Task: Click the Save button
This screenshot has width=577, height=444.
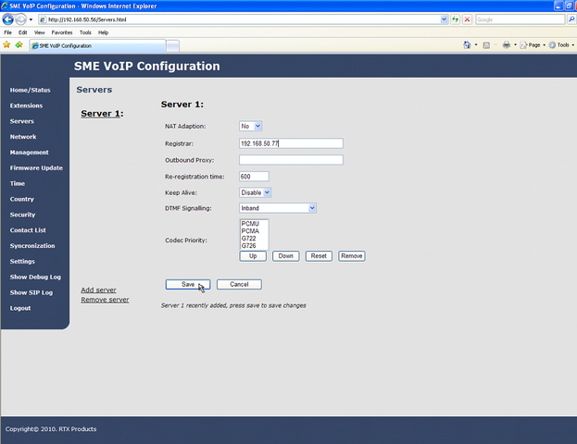Action: pyautogui.click(x=188, y=284)
